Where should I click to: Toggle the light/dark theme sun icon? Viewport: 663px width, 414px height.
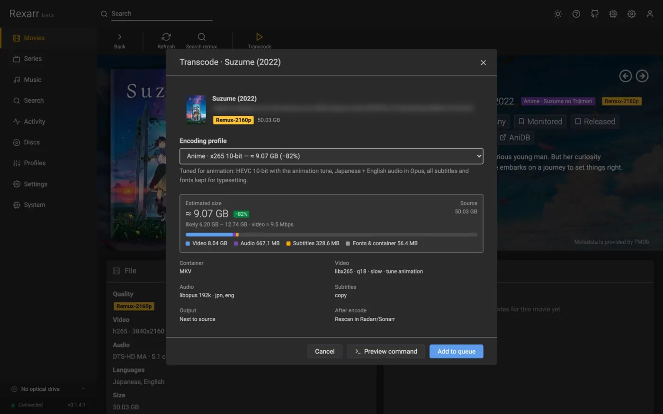[558, 14]
